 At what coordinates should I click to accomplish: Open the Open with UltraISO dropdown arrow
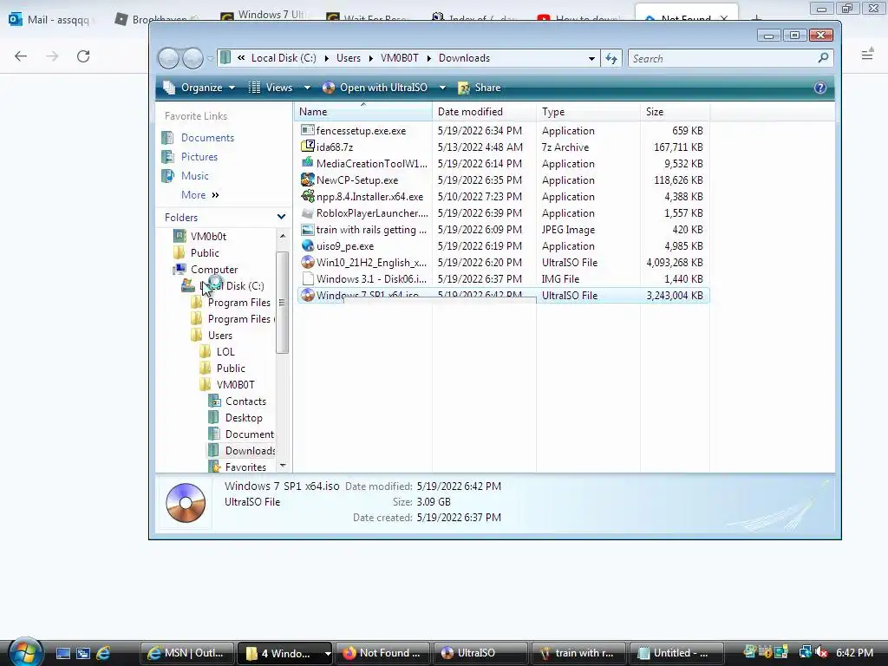(442, 88)
